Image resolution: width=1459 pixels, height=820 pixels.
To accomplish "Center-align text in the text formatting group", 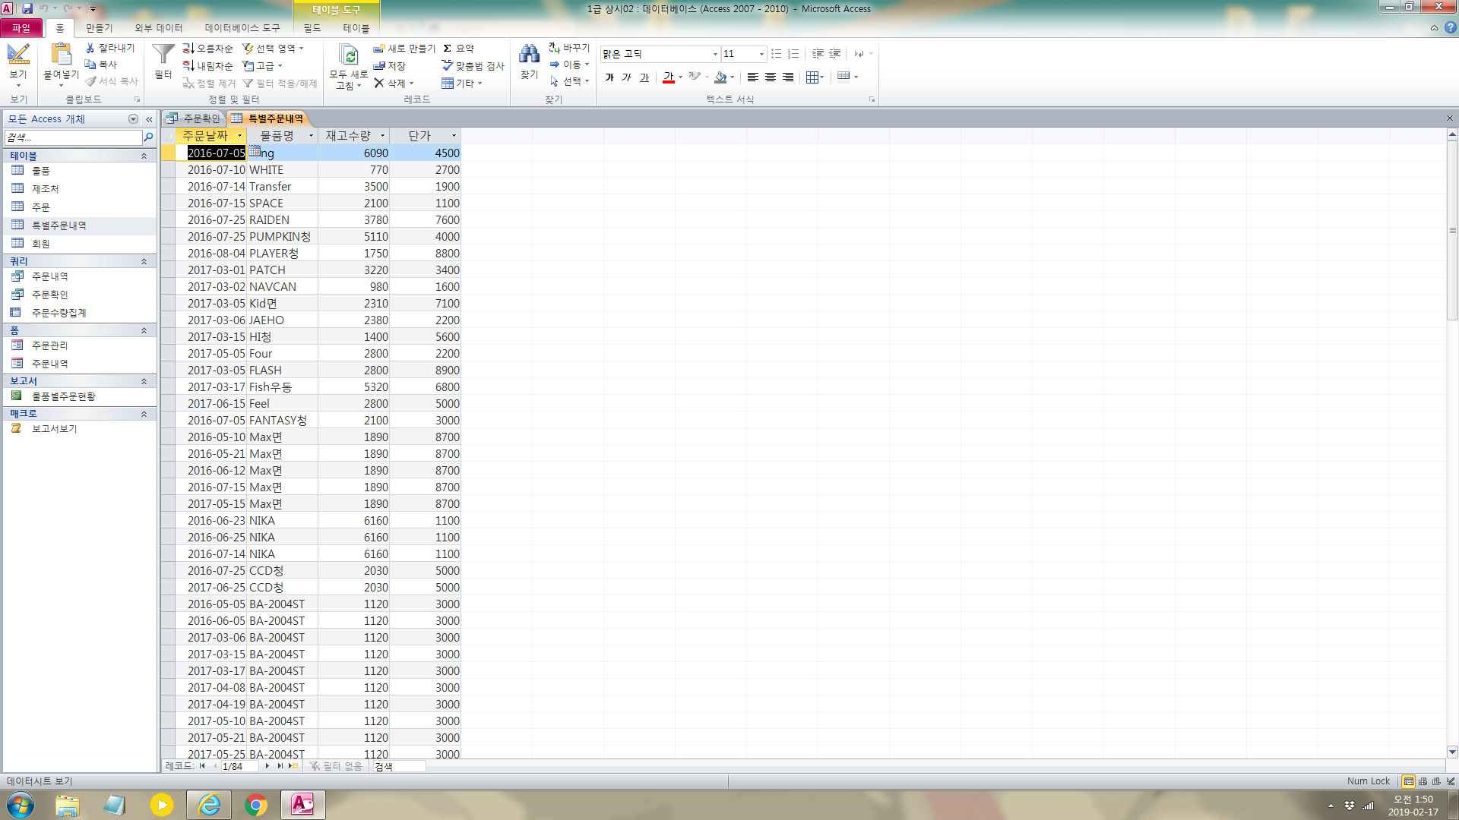I will (771, 77).
